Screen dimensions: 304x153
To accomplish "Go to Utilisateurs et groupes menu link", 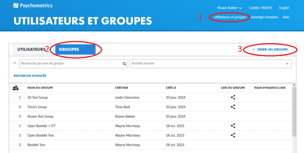I will 230,17.
